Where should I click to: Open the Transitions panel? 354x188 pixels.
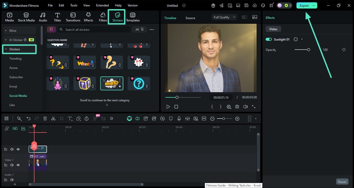point(73,16)
